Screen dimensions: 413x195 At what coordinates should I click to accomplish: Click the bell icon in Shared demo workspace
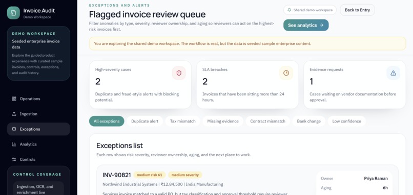coord(289,10)
